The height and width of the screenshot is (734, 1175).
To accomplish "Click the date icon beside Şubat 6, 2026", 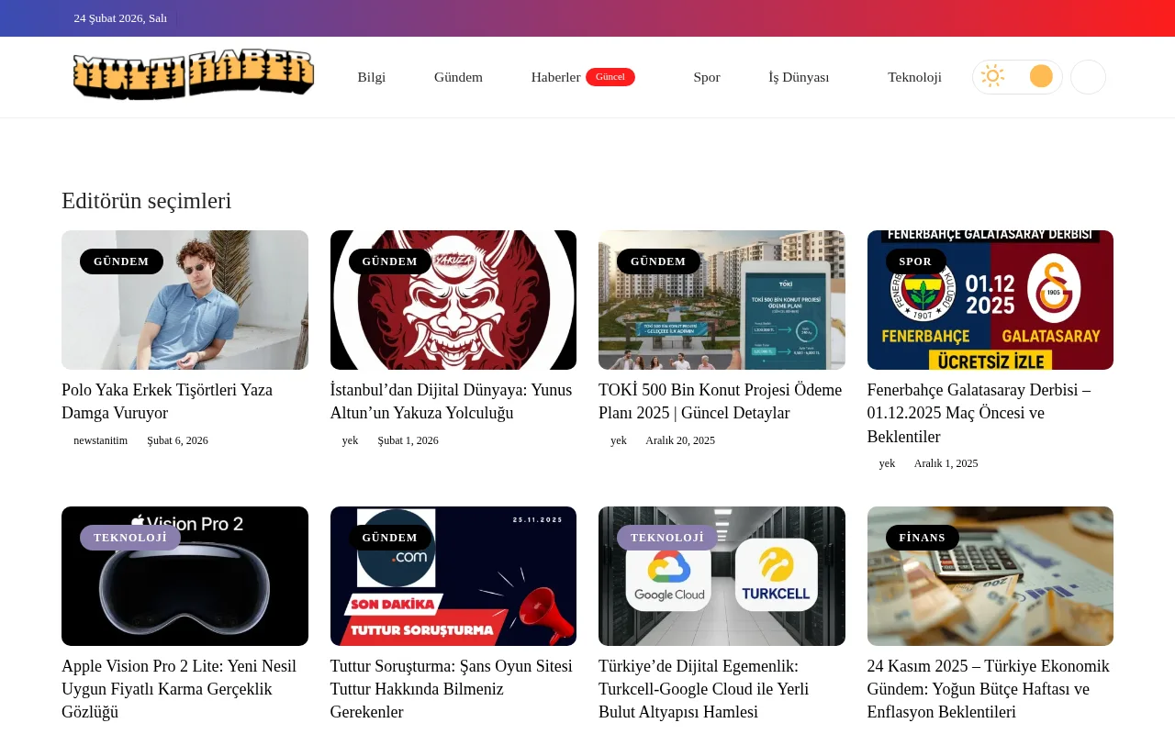I will [140, 440].
